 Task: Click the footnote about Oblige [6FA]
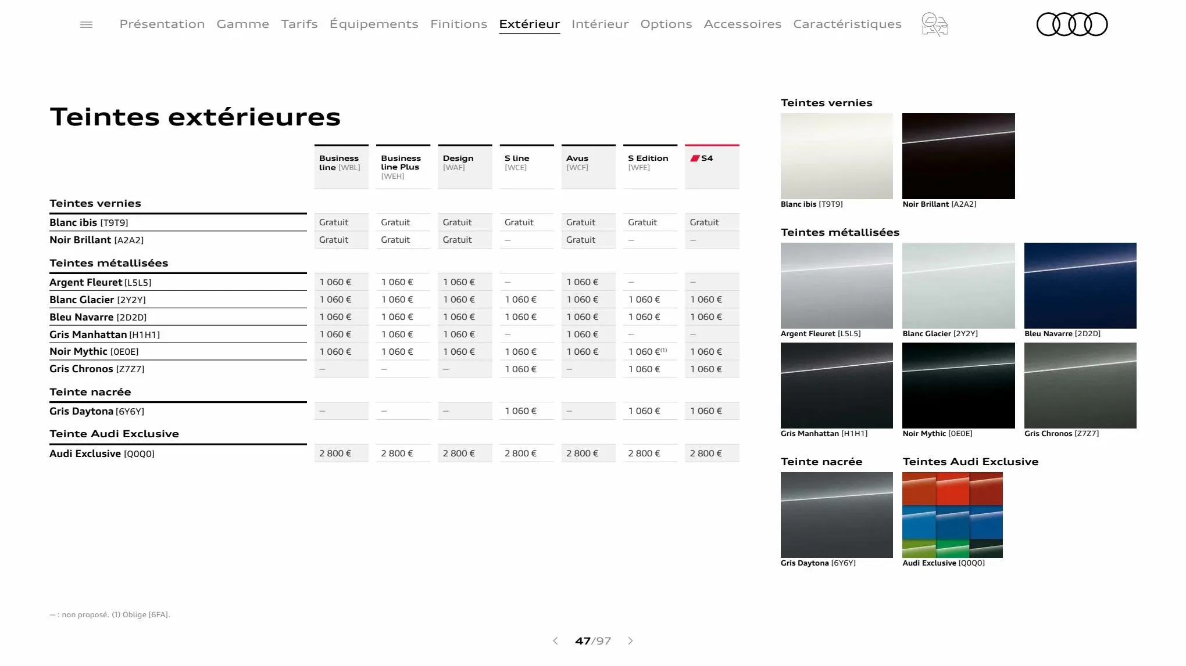tap(141, 614)
